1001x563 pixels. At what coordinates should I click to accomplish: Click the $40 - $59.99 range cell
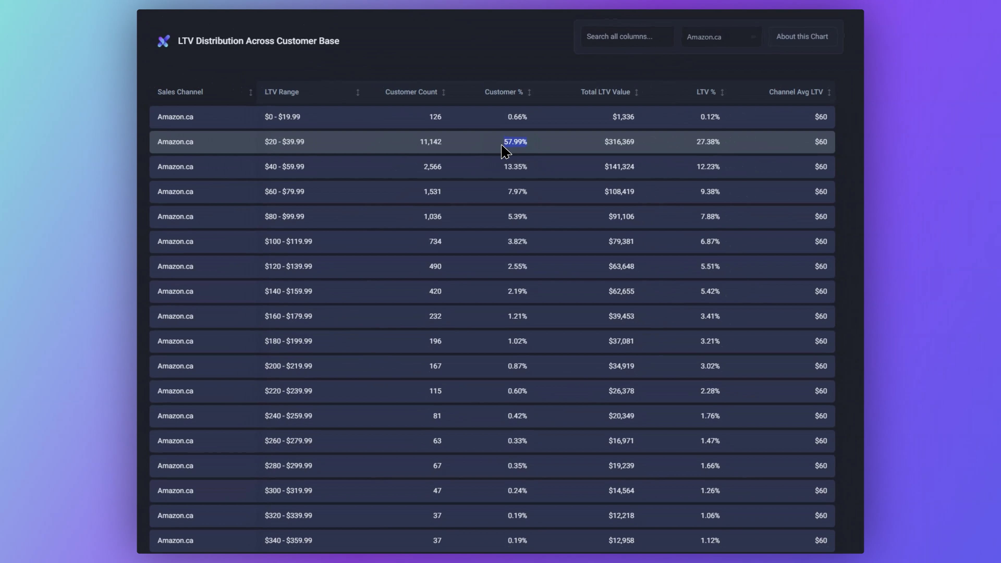pos(284,167)
